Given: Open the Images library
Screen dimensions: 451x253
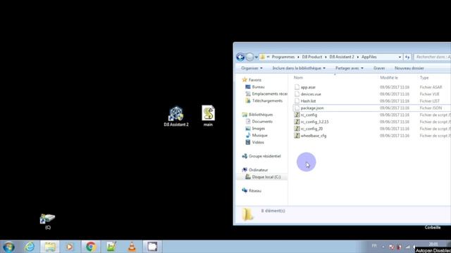Looking at the screenshot, I should (x=259, y=129).
